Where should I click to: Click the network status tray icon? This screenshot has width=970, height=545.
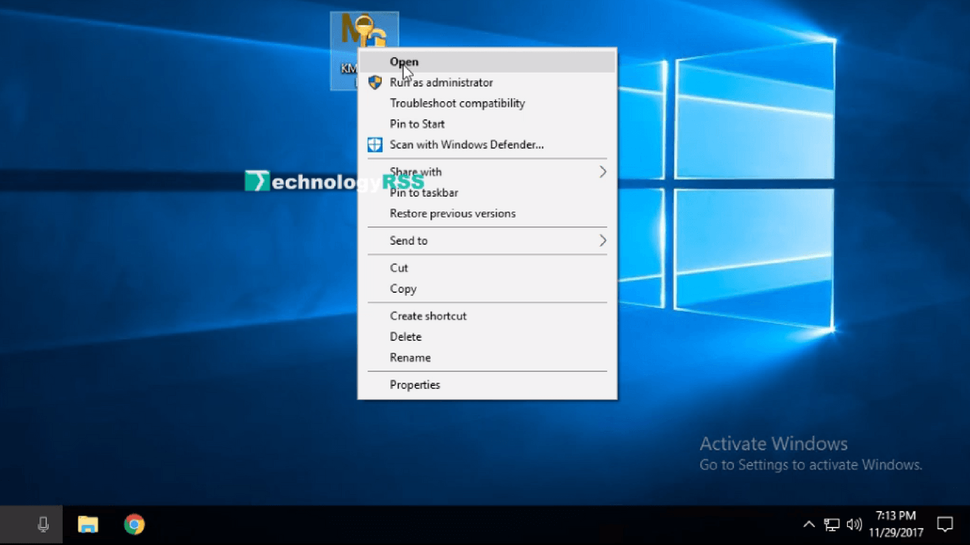[832, 525]
